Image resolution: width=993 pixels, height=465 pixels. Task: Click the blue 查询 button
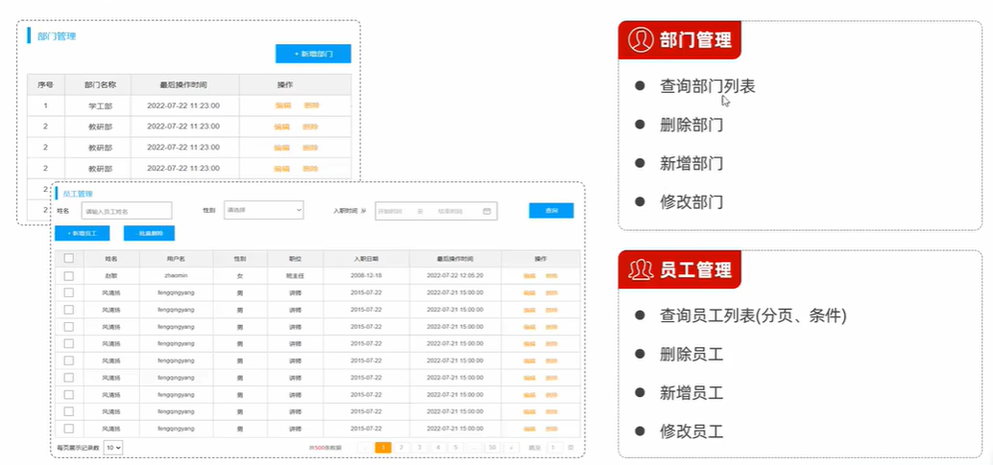(x=551, y=211)
